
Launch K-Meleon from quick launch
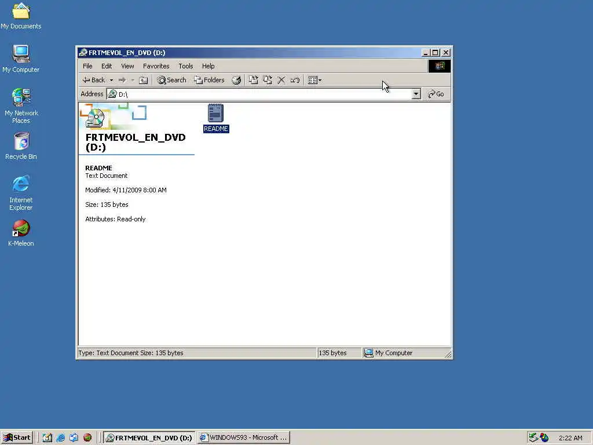pos(87,438)
